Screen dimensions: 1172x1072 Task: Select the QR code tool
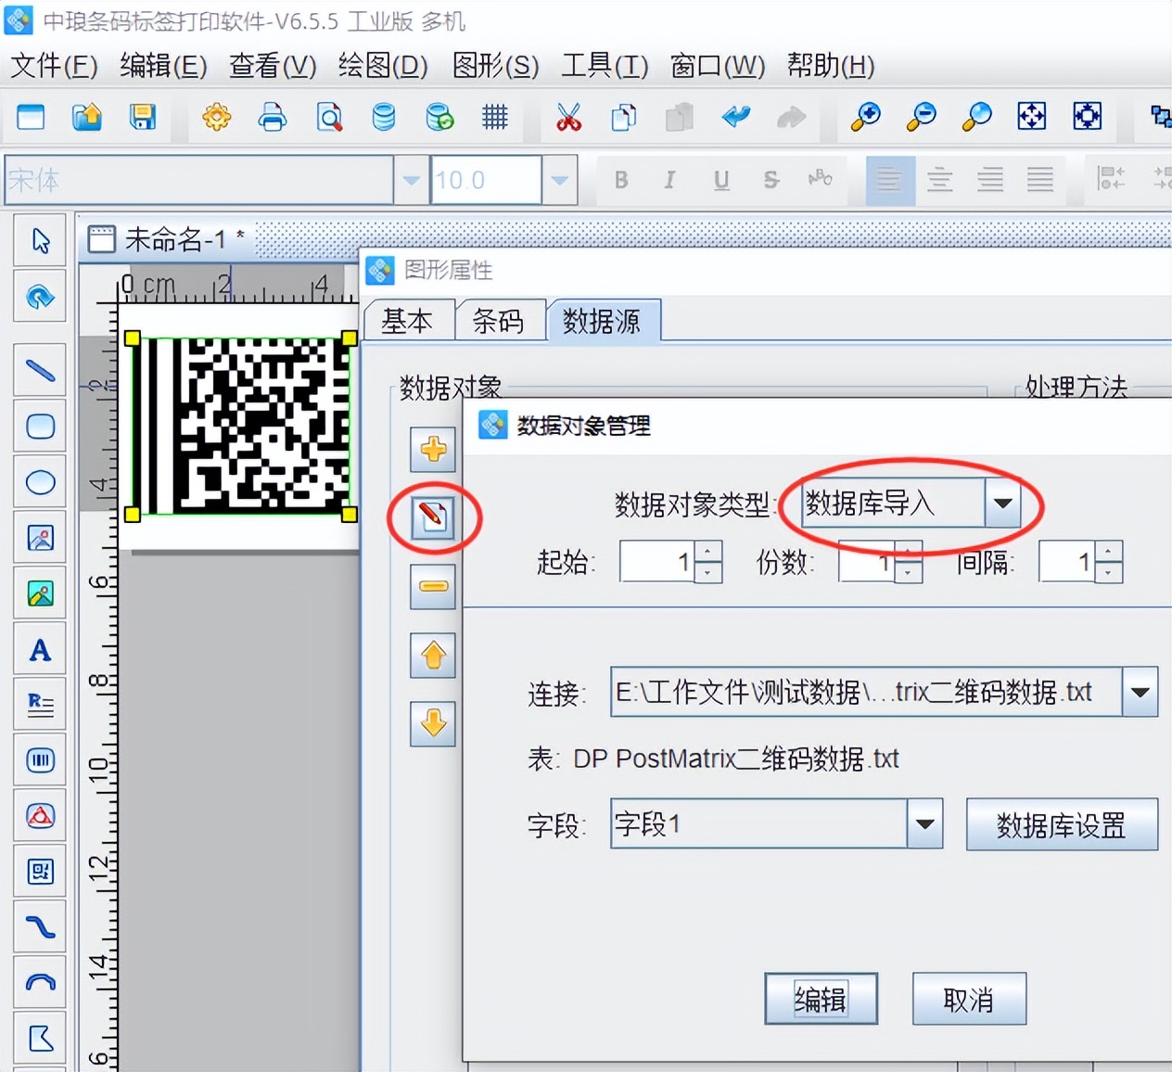(x=40, y=872)
